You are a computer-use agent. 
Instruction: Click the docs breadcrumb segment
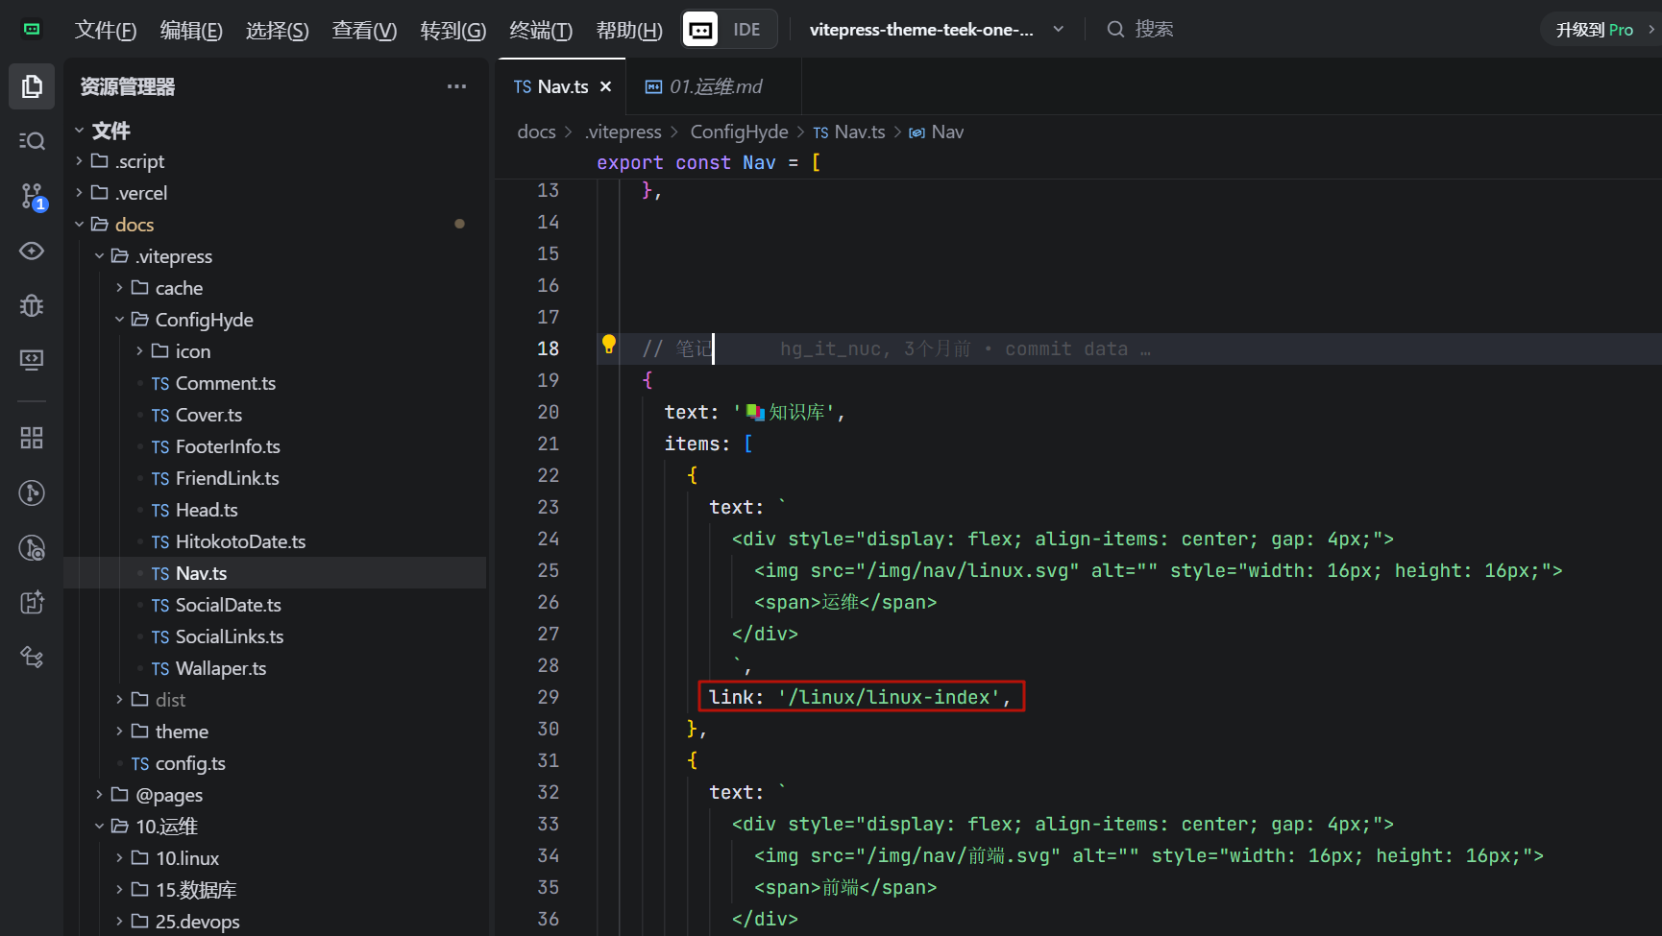[536, 132]
